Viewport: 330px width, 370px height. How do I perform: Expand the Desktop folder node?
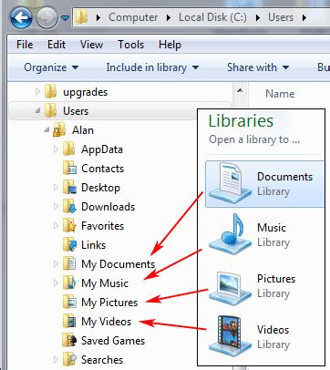(x=56, y=187)
